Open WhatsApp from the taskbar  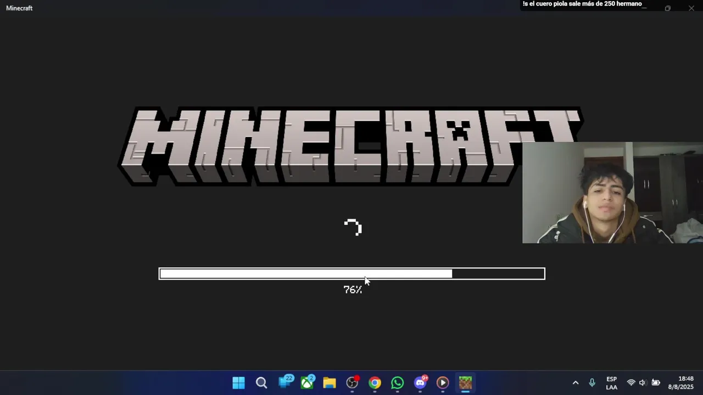pos(397,382)
